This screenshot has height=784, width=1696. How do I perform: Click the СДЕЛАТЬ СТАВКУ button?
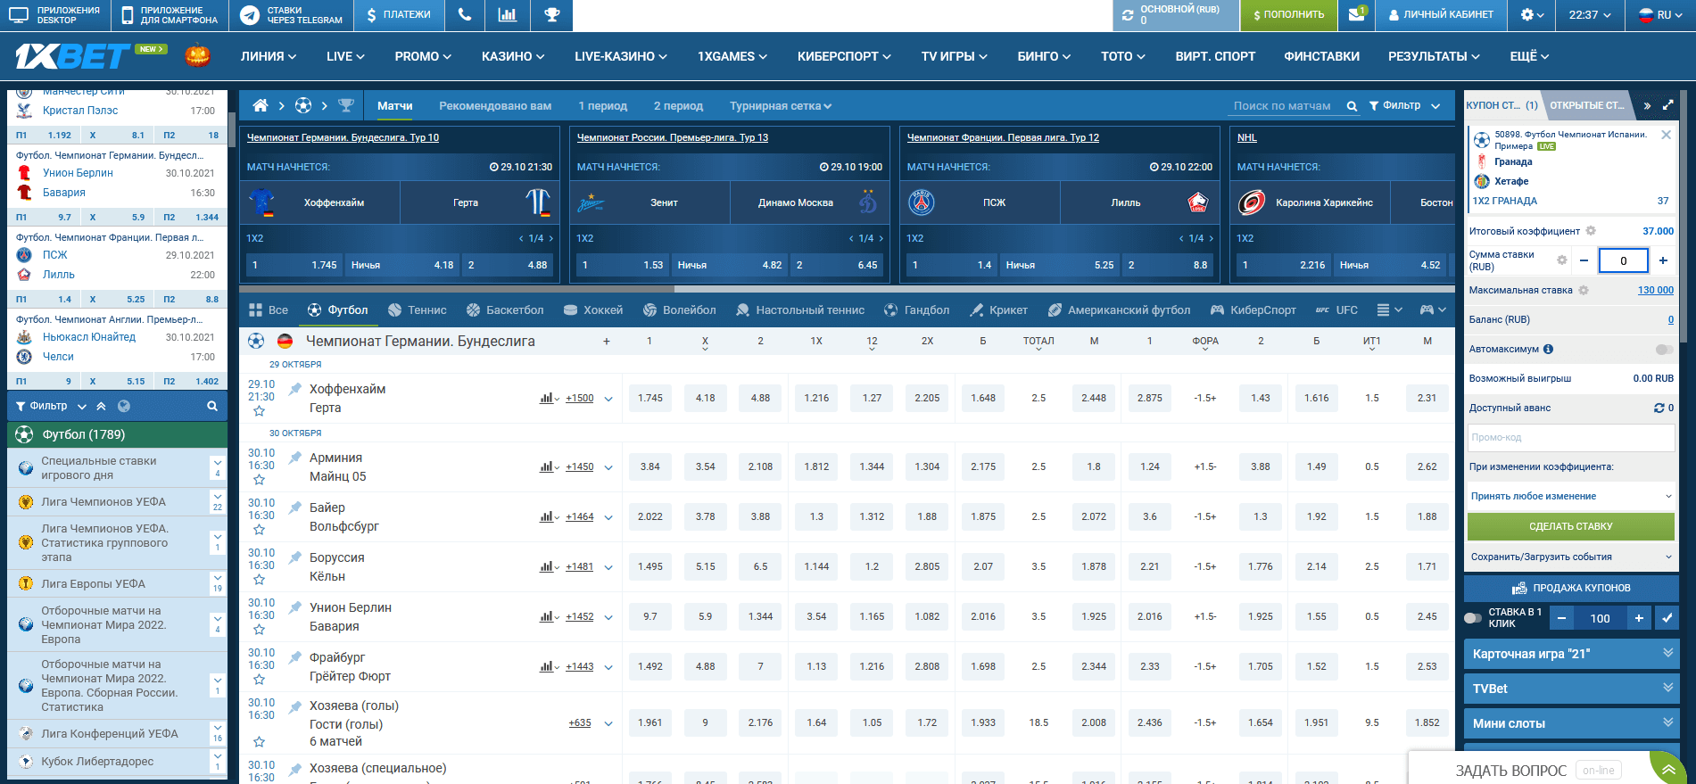point(1571,526)
